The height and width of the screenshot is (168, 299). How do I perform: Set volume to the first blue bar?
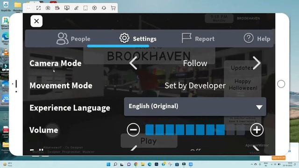pyautogui.click(x=149, y=130)
